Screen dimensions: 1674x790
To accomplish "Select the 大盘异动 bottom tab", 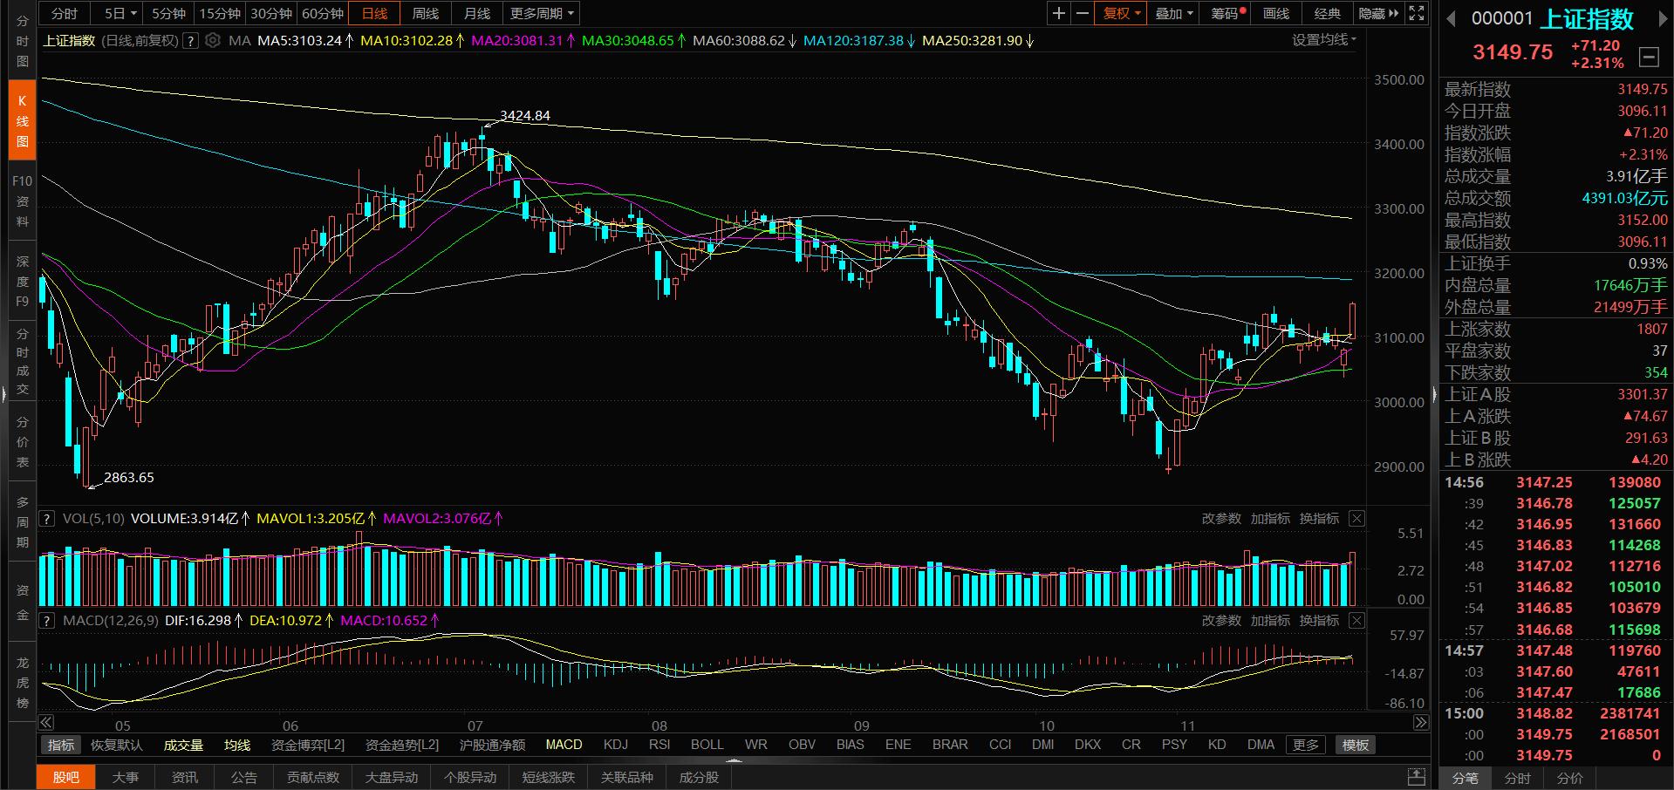I will point(391,777).
